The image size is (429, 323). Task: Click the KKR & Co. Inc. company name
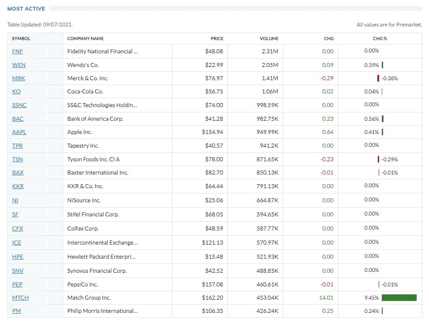tap(85, 186)
